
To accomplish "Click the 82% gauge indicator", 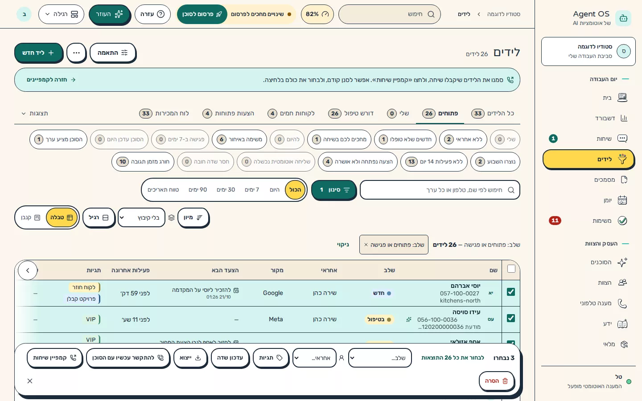I will pyautogui.click(x=317, y=14).
